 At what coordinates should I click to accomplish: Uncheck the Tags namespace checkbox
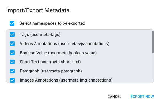12,35
